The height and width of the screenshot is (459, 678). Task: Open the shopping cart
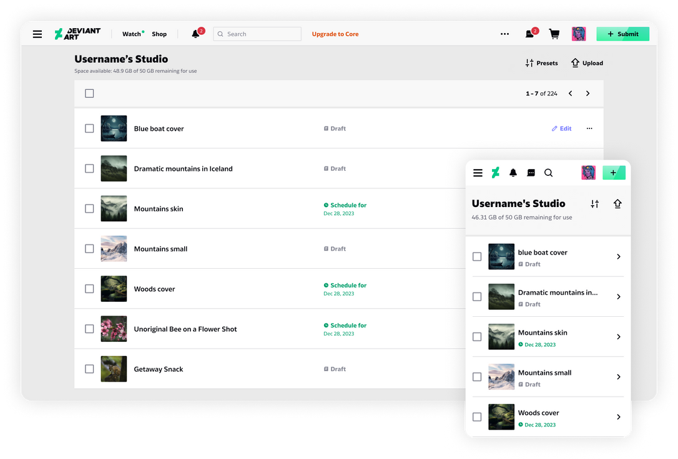[554, 34]
